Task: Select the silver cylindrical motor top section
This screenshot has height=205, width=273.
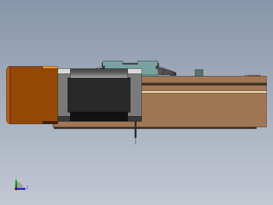Action: click(x=99, y=73)
